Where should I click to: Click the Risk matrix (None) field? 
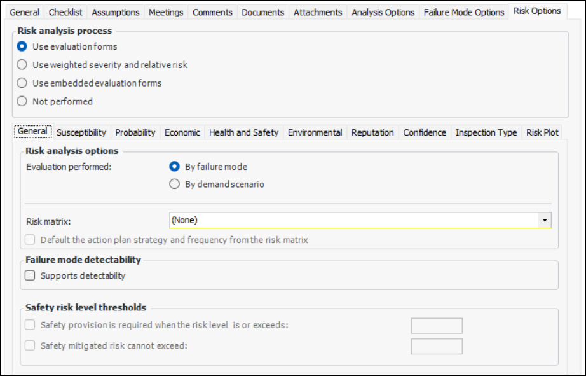click(353, 220)
